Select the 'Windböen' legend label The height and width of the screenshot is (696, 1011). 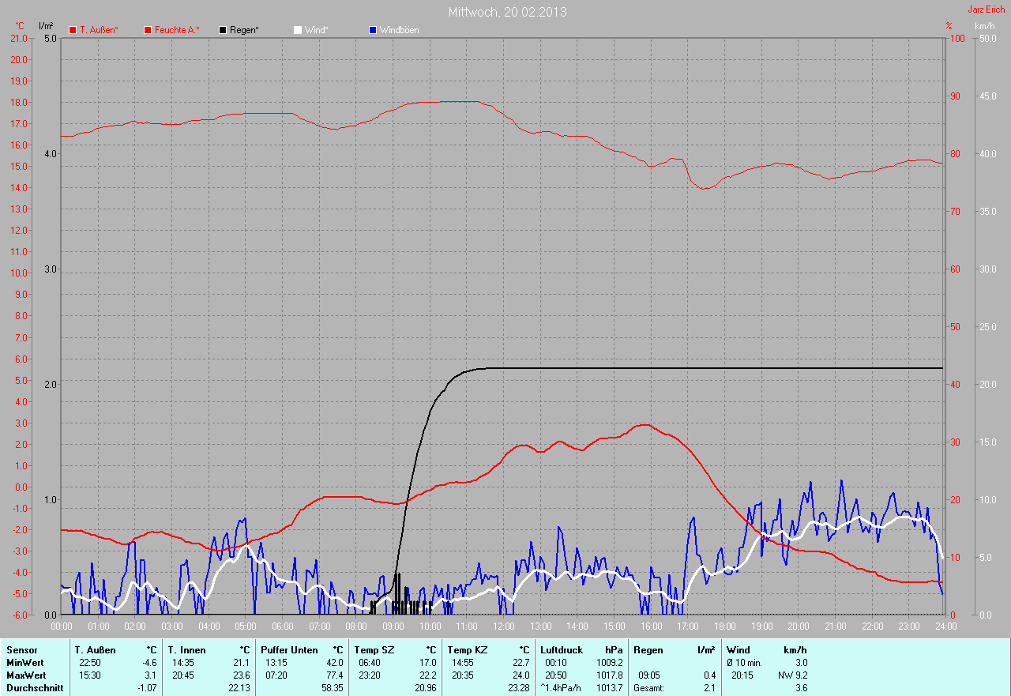399,30
